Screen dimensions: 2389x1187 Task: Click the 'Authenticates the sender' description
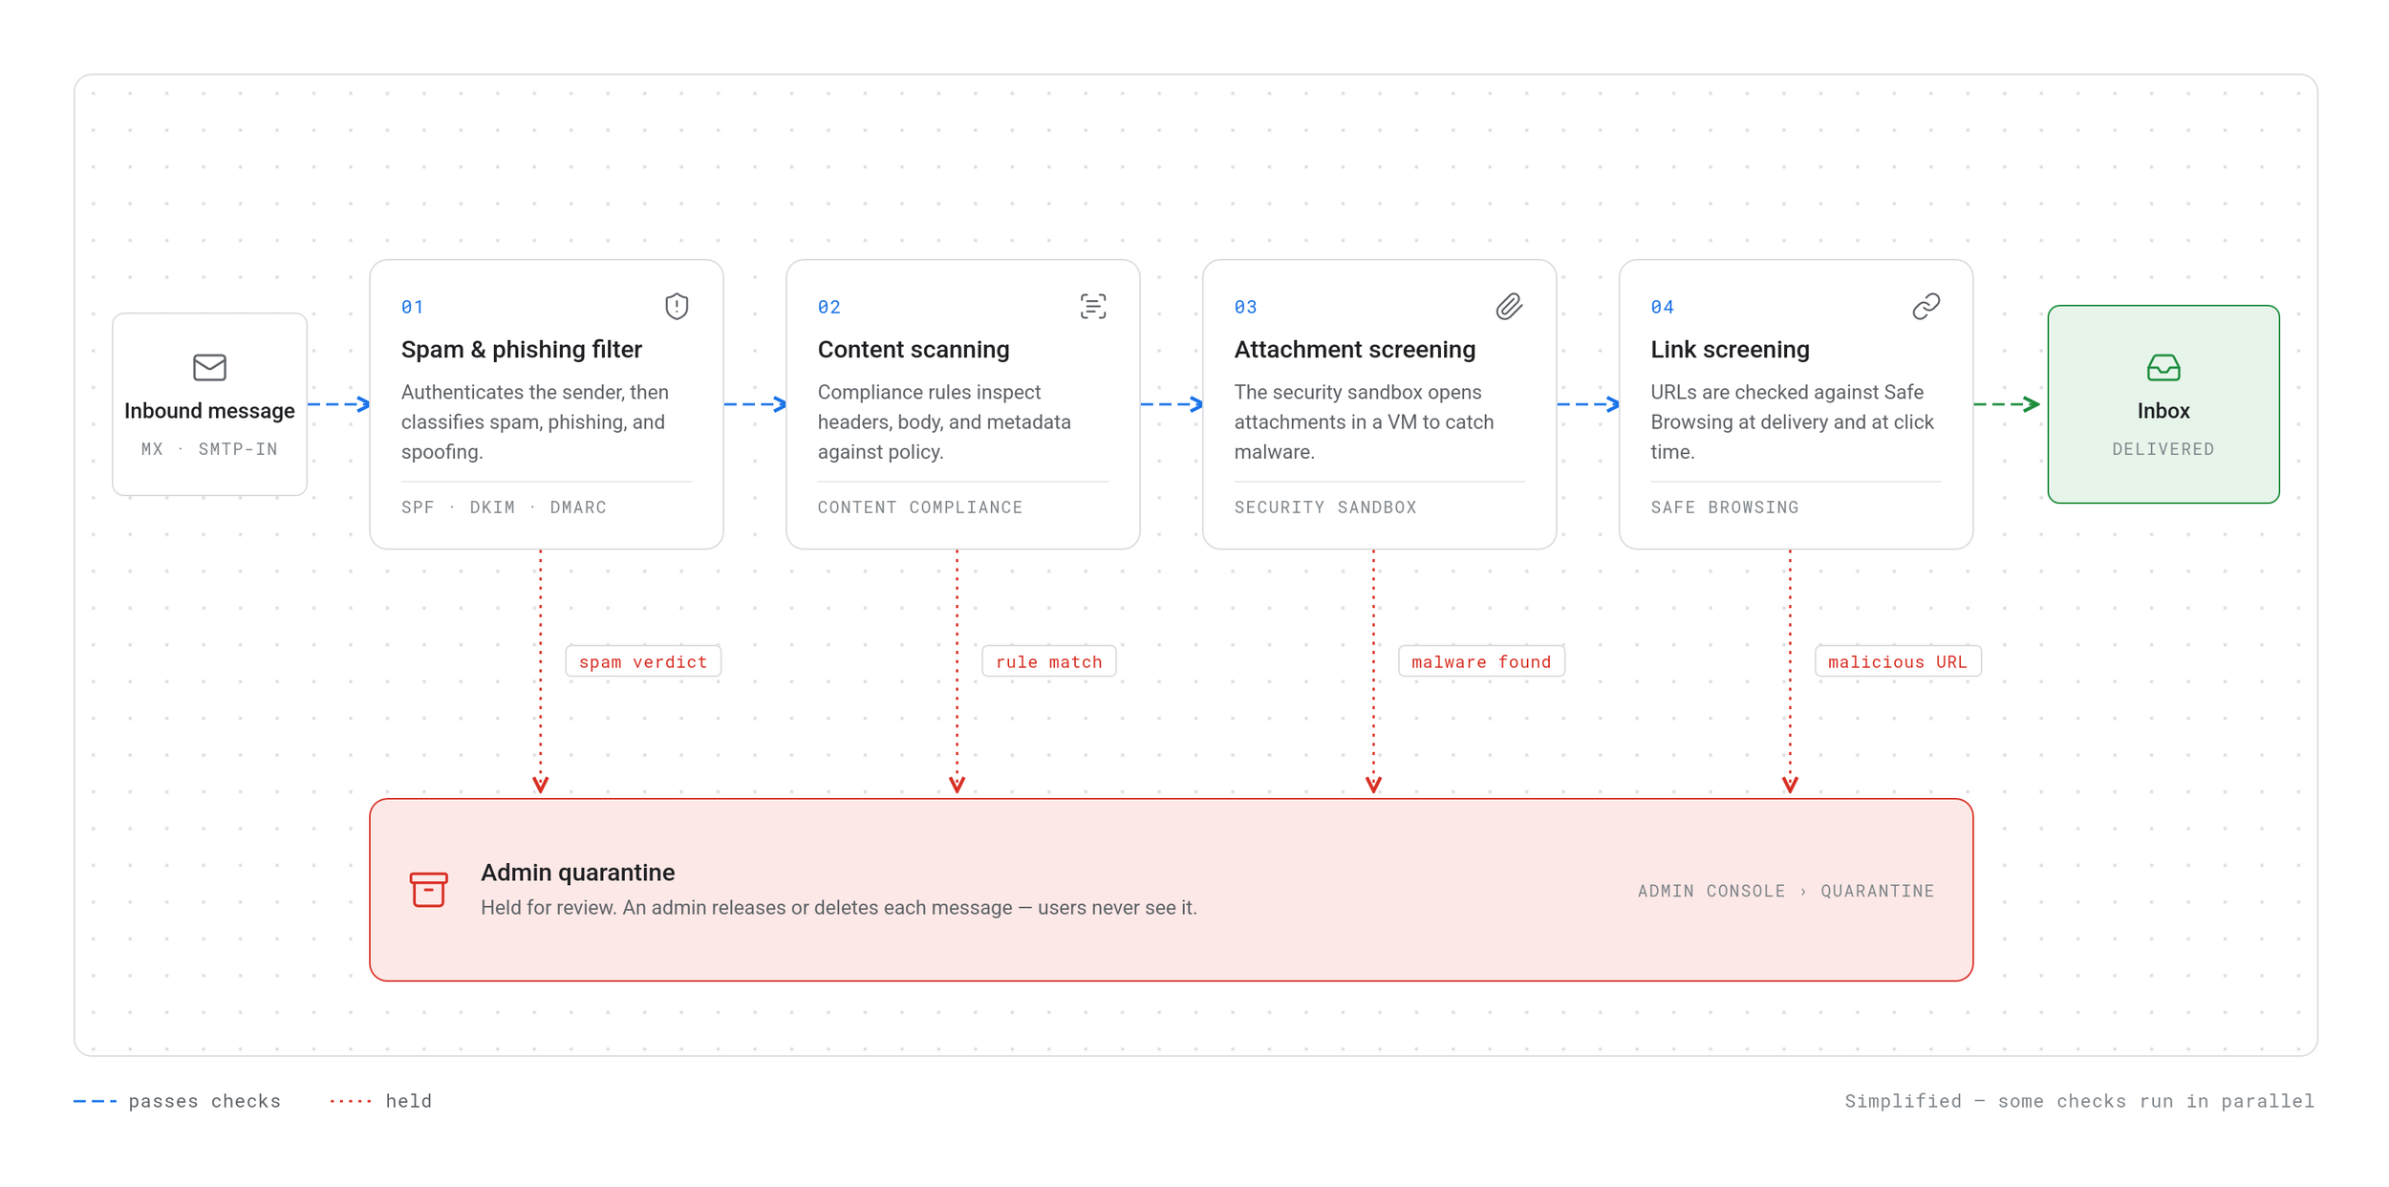tap(535, 422)
